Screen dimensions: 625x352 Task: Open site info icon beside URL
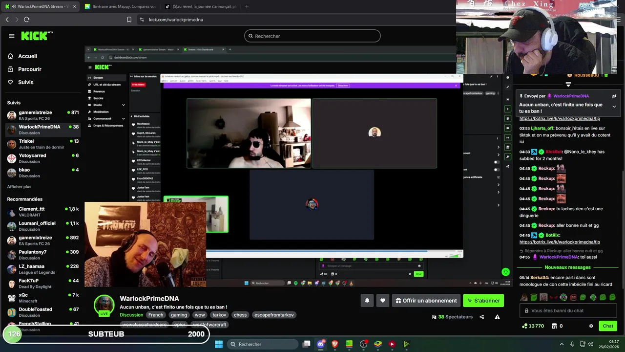pyautogui.click(x=142, y=20)
